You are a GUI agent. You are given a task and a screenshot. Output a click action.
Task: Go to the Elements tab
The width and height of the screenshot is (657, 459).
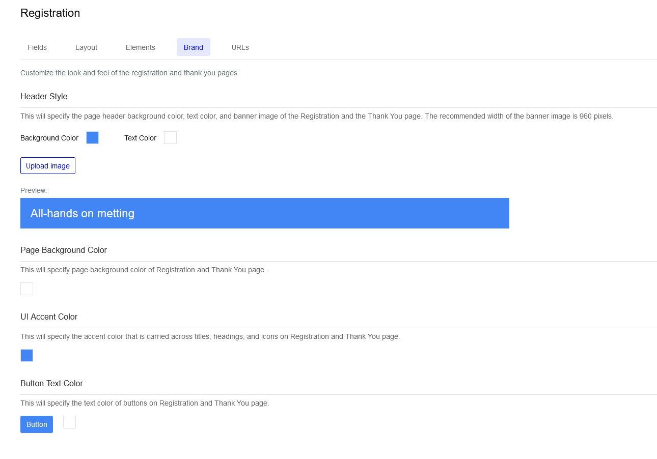click(x=141, y=47)
